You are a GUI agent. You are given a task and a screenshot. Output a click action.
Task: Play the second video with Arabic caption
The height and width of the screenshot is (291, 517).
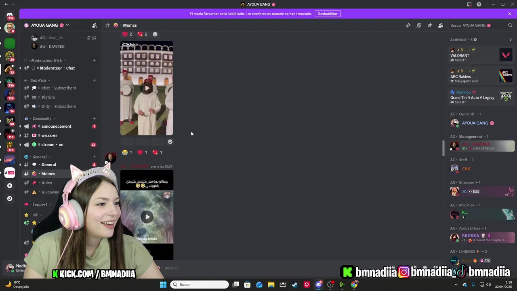click(147, 217)
